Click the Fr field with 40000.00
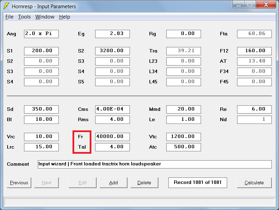Screen dimensions: 279x210 112,137
